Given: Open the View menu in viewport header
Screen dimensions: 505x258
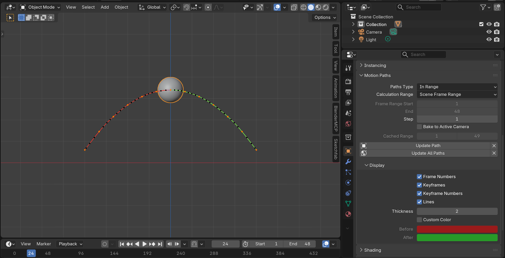Looking at the screenshot, I should pos(71,7).
